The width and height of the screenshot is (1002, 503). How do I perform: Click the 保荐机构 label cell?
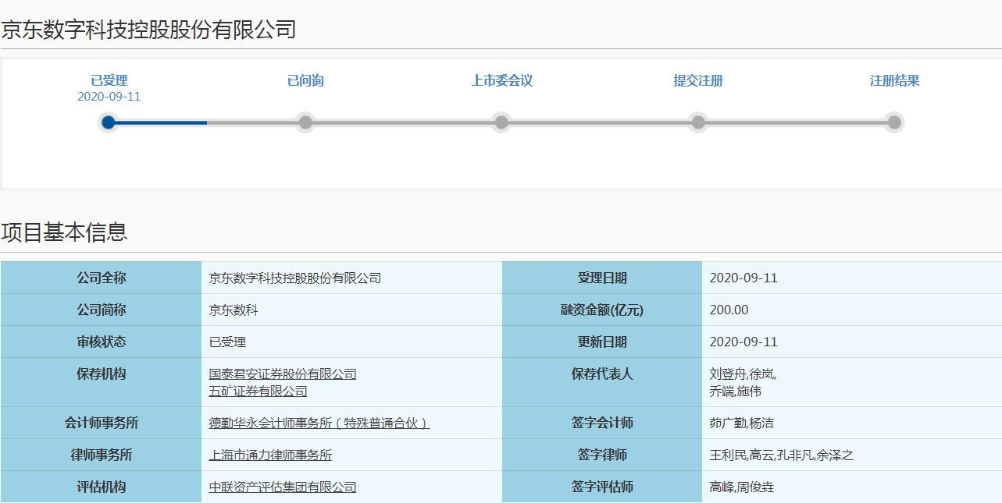(x=101, y=382)
